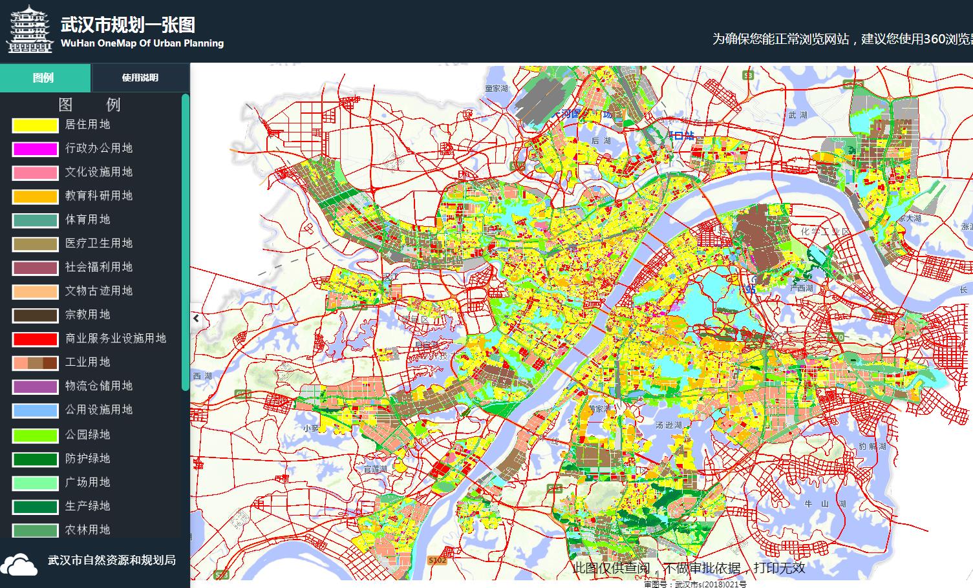Click the 西湖 label on map

(202, 375)
